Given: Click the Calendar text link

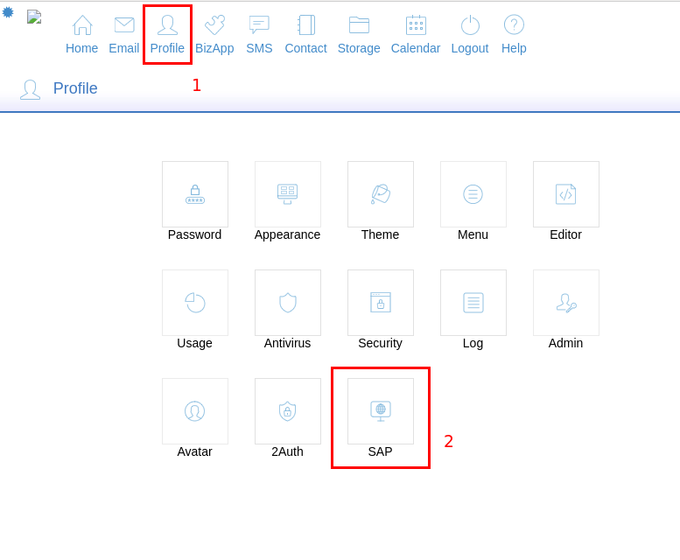Looking at the screenshot, I should coord(416,48).
